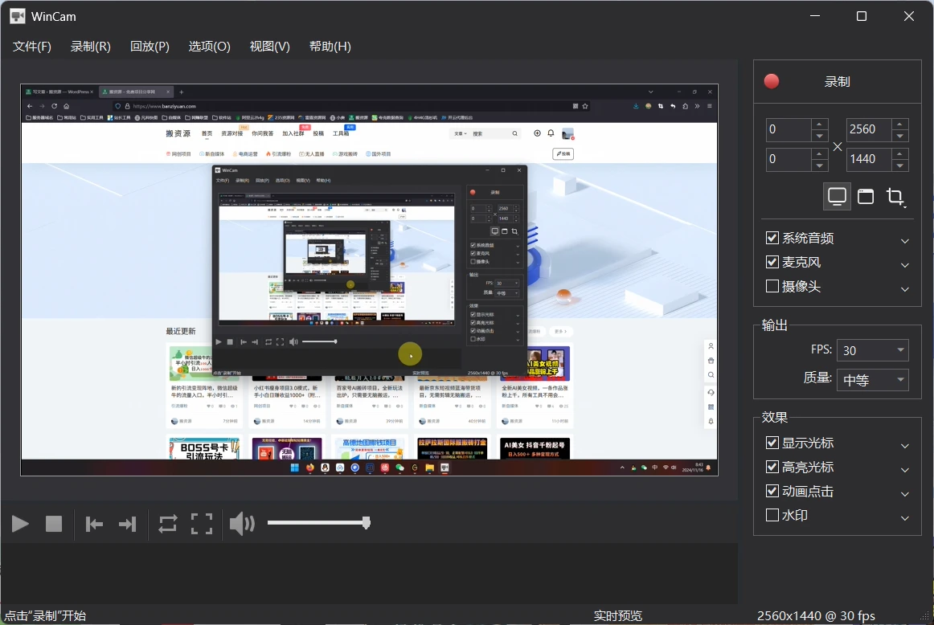
Task: Uncheck 系统音频 to disable system audio
Action: tap(772, 238)
